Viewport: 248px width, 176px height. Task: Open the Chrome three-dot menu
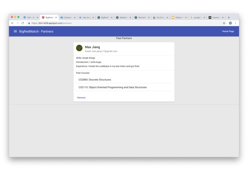236,23
